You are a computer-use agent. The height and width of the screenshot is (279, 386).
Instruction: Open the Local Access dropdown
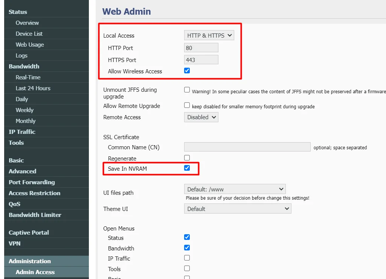(x=209, y=35)
